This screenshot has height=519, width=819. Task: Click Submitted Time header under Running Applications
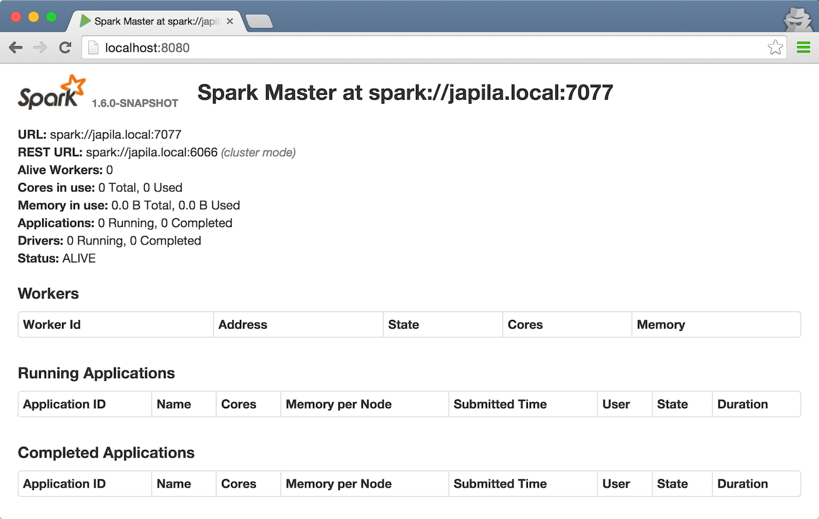click(x=500, y=404)
